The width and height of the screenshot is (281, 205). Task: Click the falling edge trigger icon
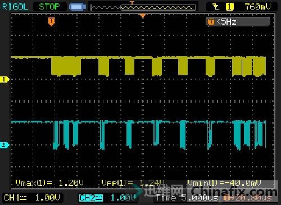[216, 7]
